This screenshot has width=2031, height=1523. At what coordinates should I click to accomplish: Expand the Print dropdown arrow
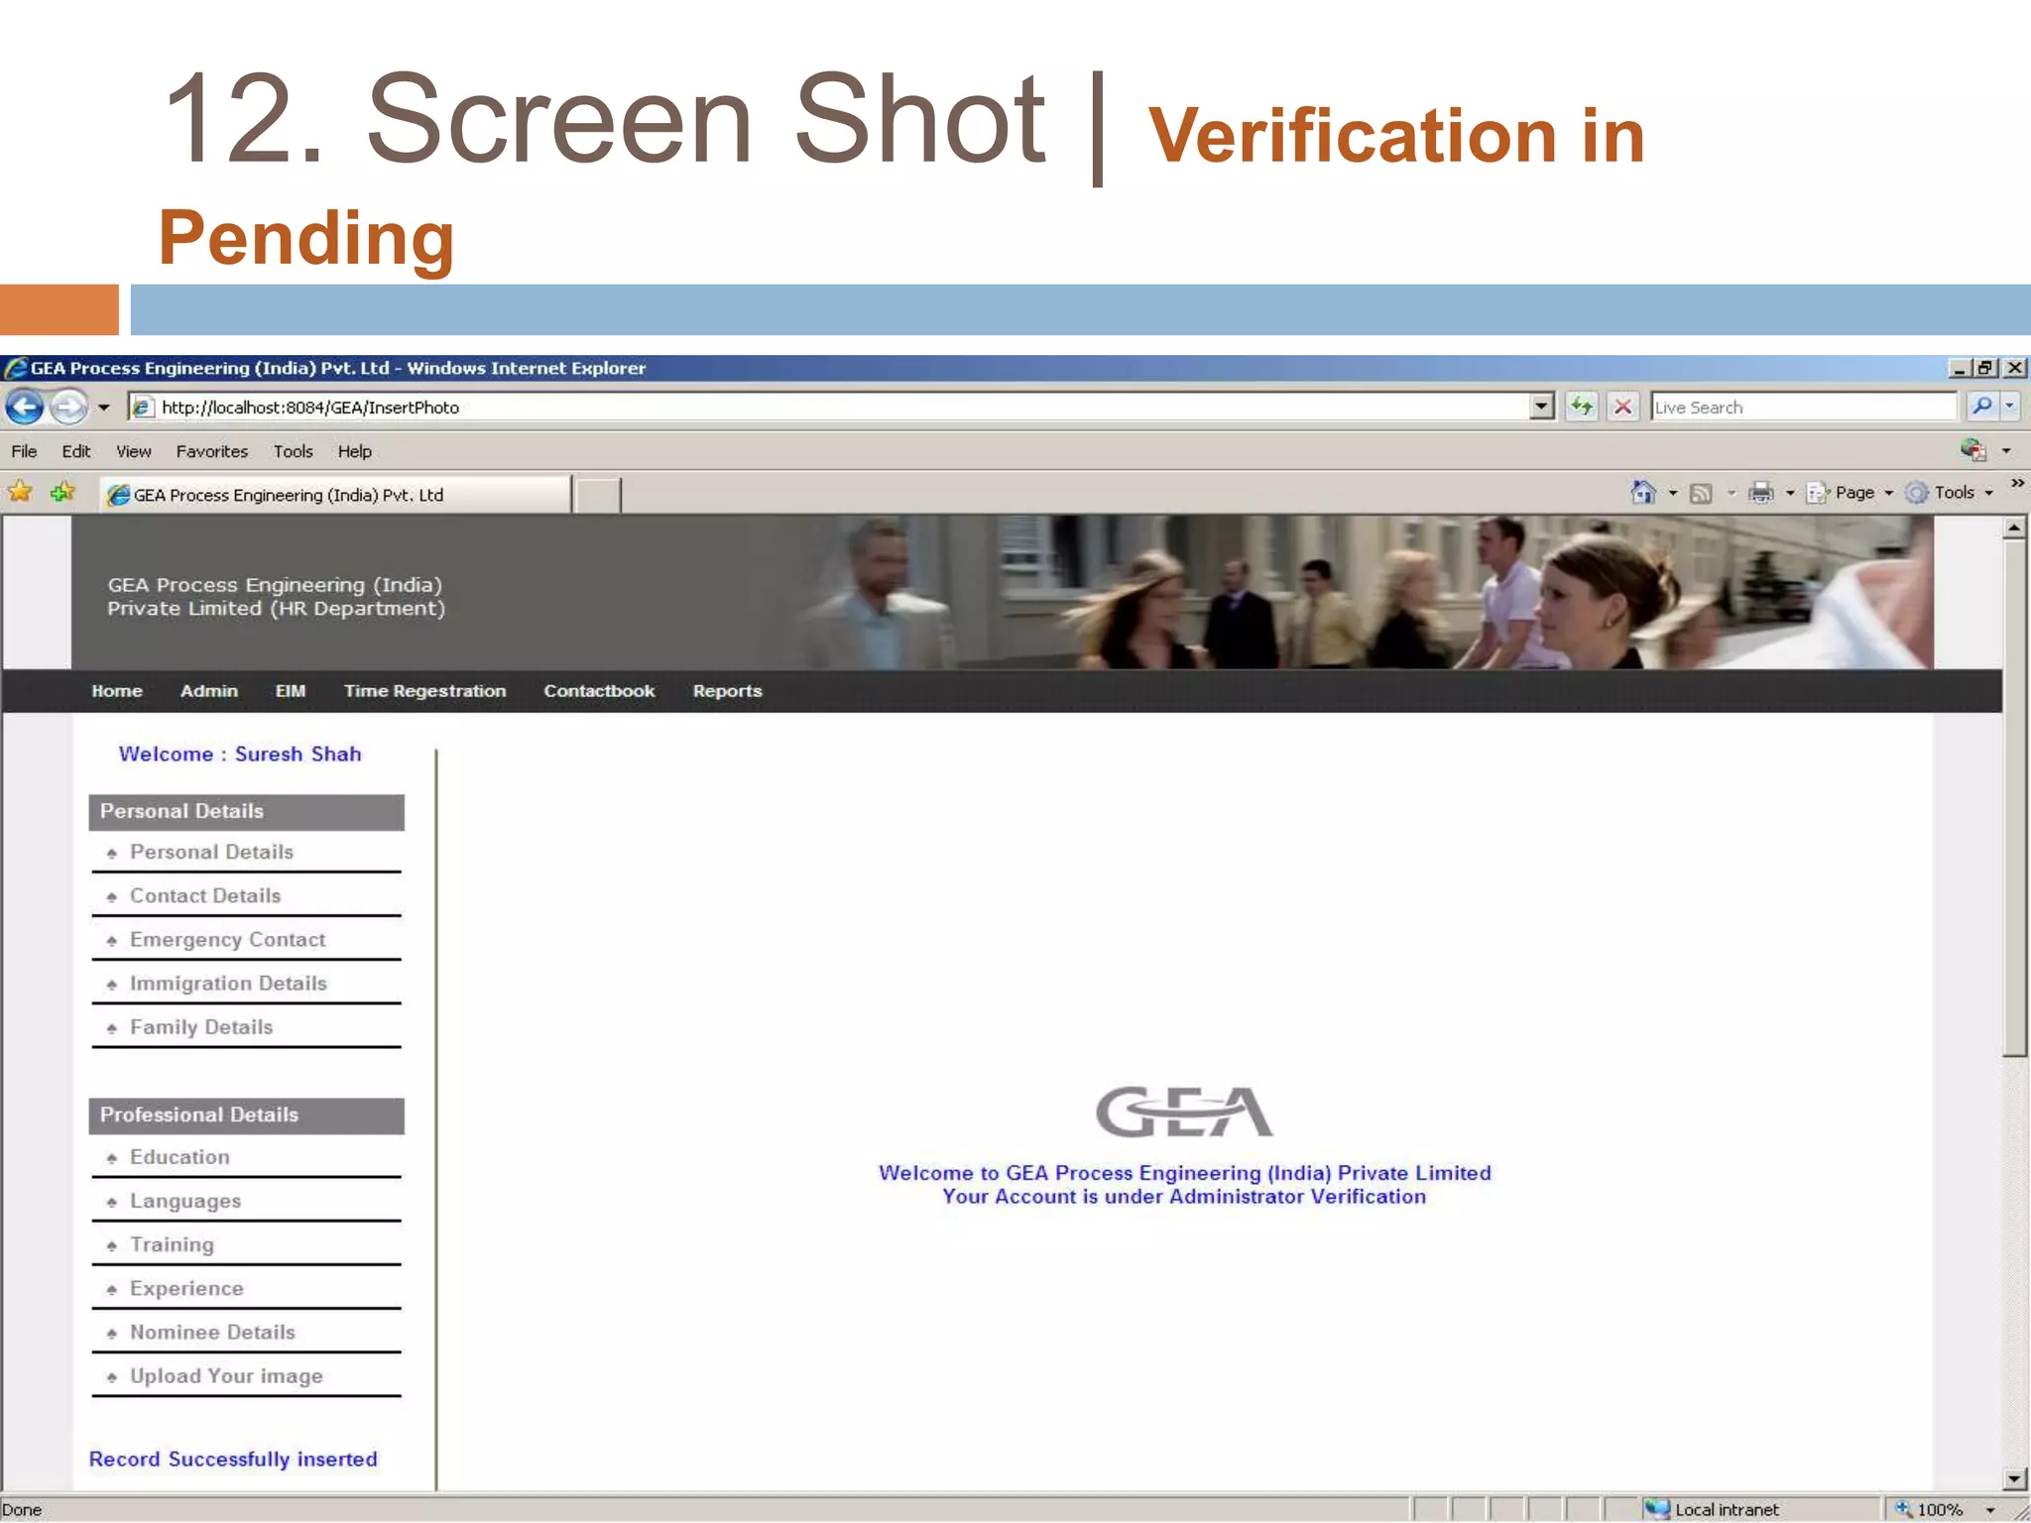click(x=1790, y=493)
